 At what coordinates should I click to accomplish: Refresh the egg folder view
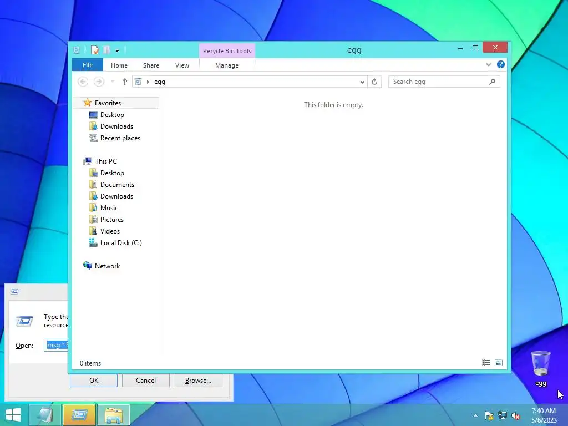coord(374,82)
